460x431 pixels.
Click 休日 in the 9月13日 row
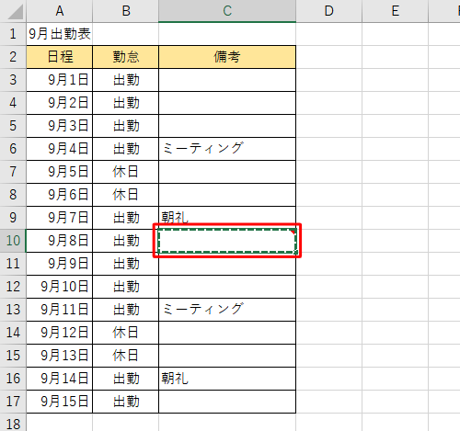coord(126,356)
